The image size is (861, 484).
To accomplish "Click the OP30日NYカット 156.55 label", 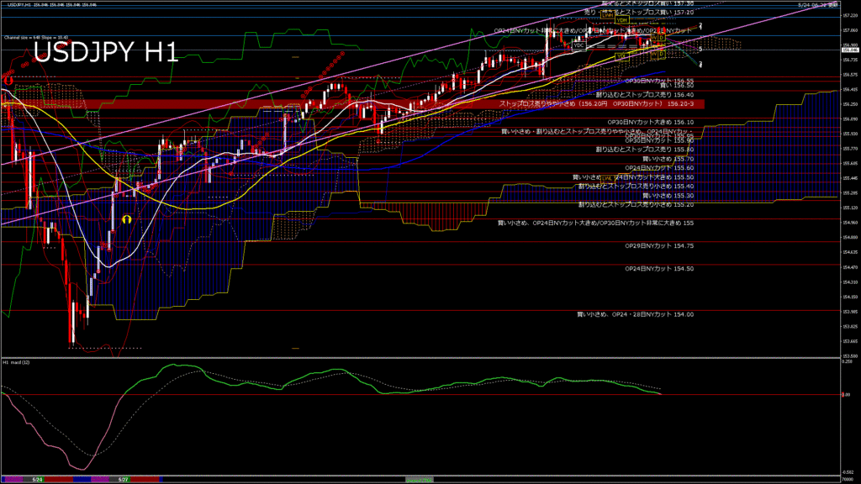I will click(x=659, y=81).
